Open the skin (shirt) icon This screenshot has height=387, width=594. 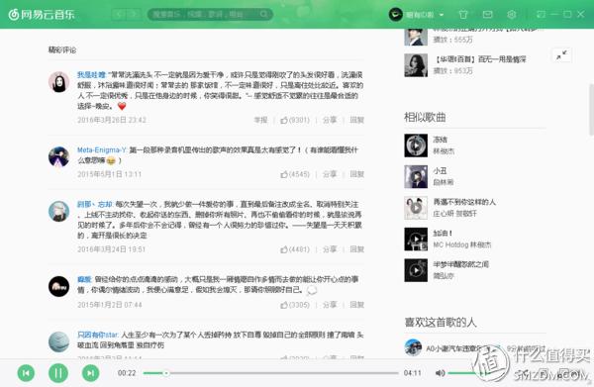[x=463, y=15]
